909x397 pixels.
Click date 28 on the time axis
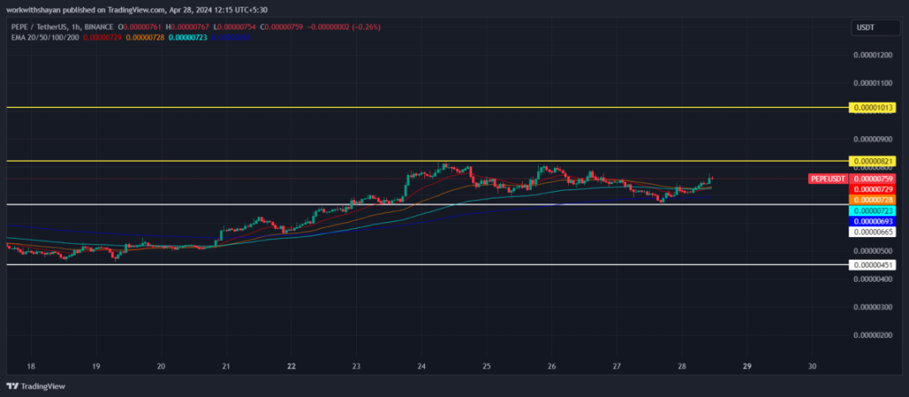pos(682,367)
